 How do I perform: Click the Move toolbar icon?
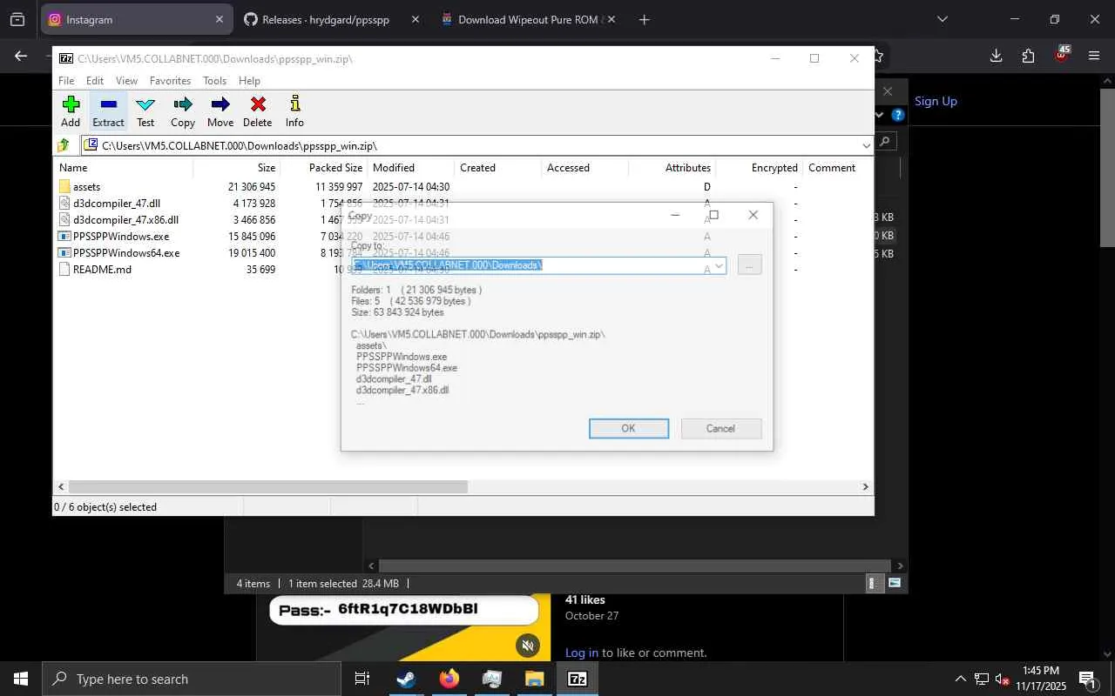(220, 111)
